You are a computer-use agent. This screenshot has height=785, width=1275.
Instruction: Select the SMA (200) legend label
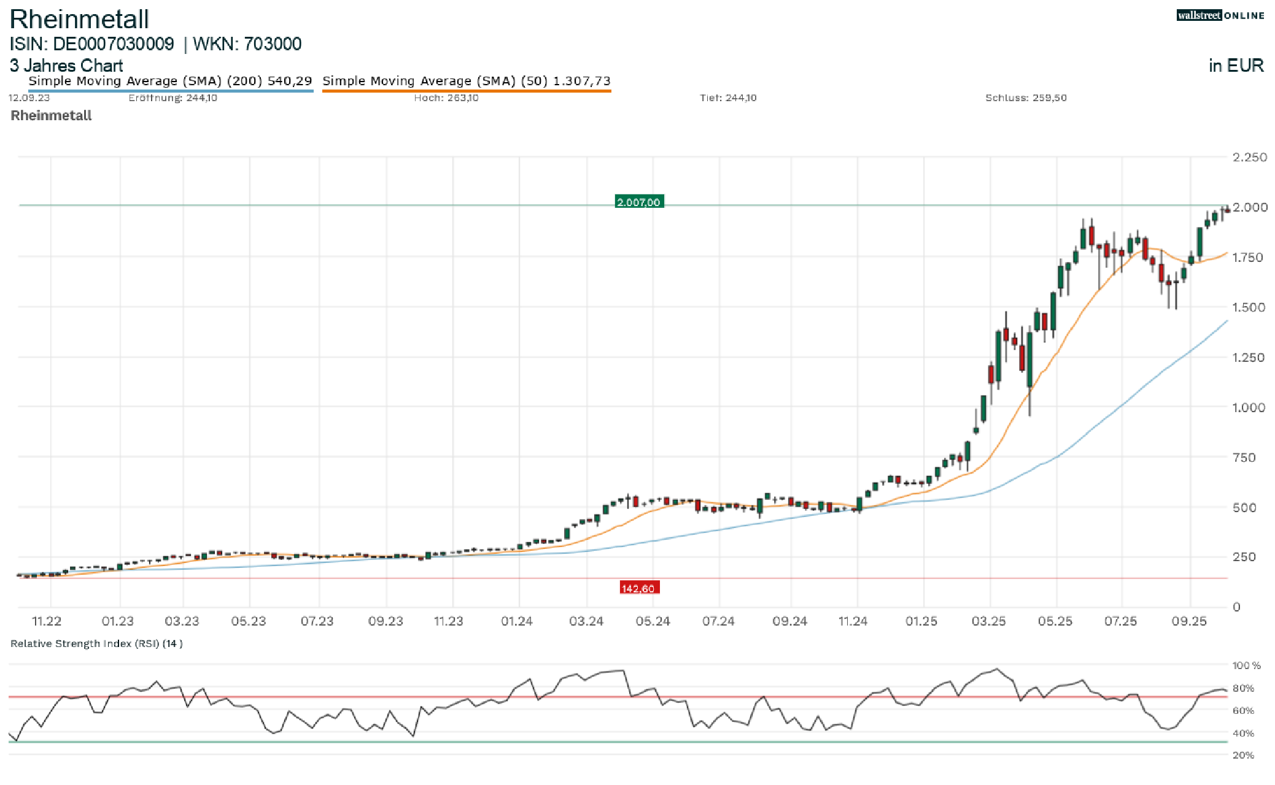(x=170, y=81)
